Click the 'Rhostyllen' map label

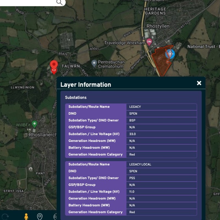pos(158,26)
